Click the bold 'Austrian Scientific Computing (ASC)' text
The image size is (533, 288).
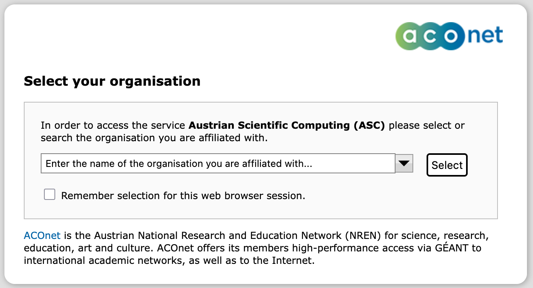pyautogui.click(x=287, y=125)
